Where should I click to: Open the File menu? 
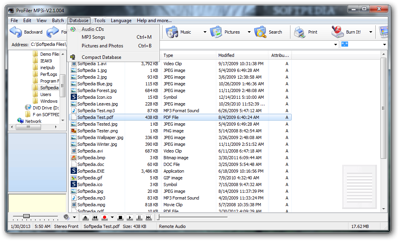[14, 21]
